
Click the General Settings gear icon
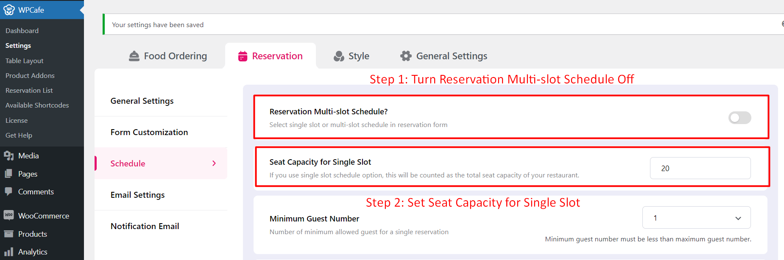[x=406, y=56]
